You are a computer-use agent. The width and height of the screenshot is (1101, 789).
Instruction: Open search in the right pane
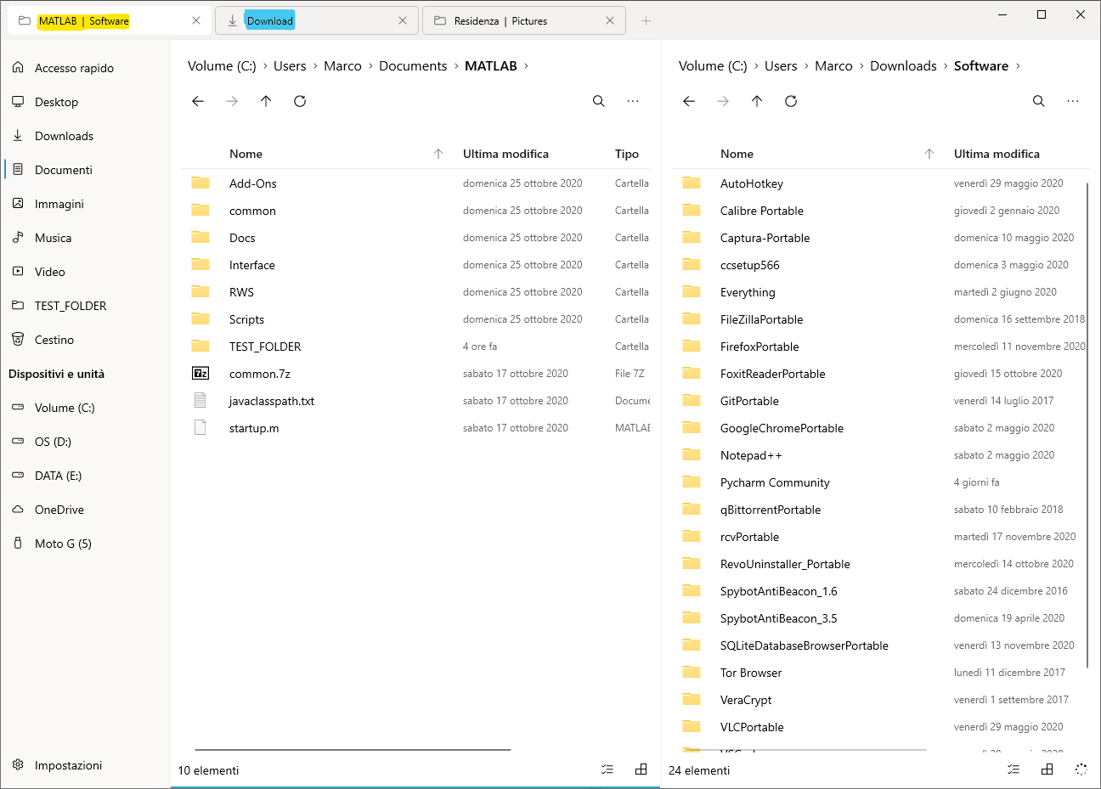pyautogui.click(x=1038, y=101)
